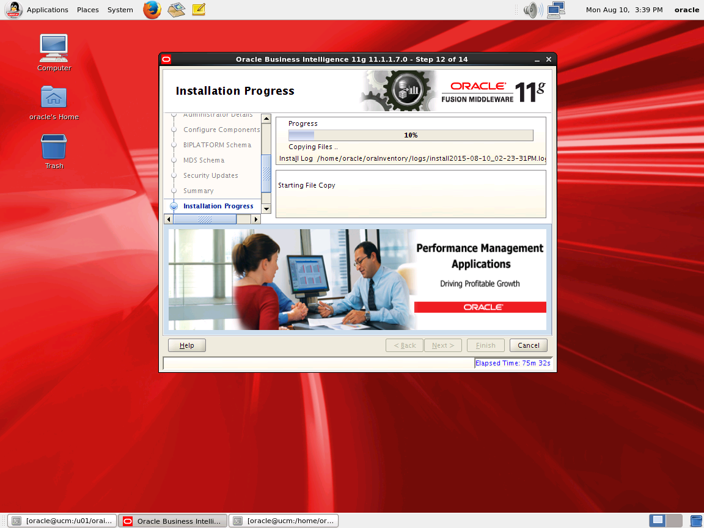The width and height of the screenshot is (704, 528).
Task: Click the Install Log file path text
Action: (x=431, y=158)
